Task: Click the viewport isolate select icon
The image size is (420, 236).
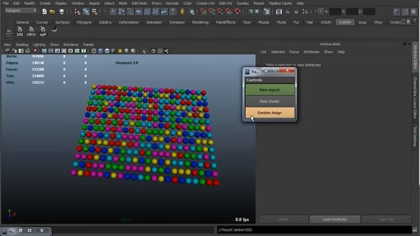Action: 144,51
